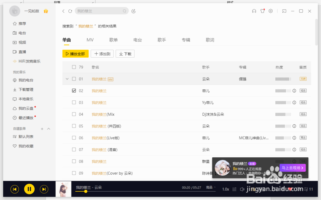Show info icon for song 02
321x200 pixels.
294,91
